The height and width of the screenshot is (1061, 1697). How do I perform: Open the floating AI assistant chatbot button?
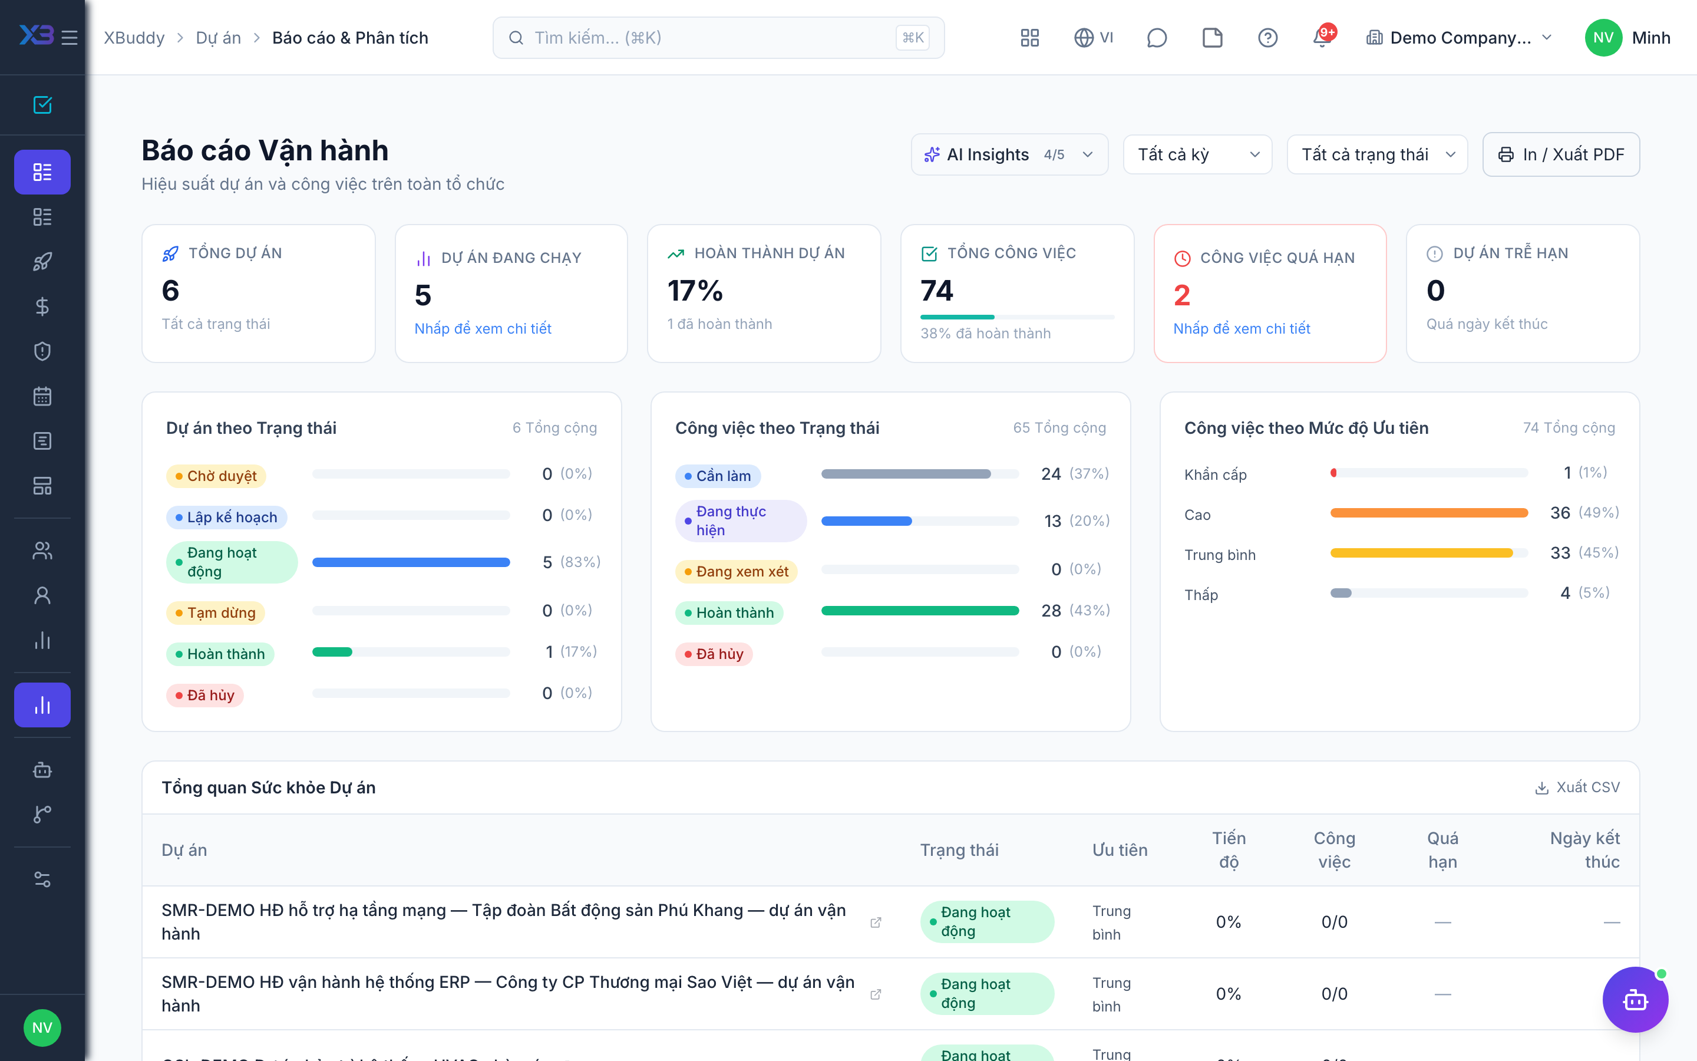pyautogui.click(x=1635, y=999)
